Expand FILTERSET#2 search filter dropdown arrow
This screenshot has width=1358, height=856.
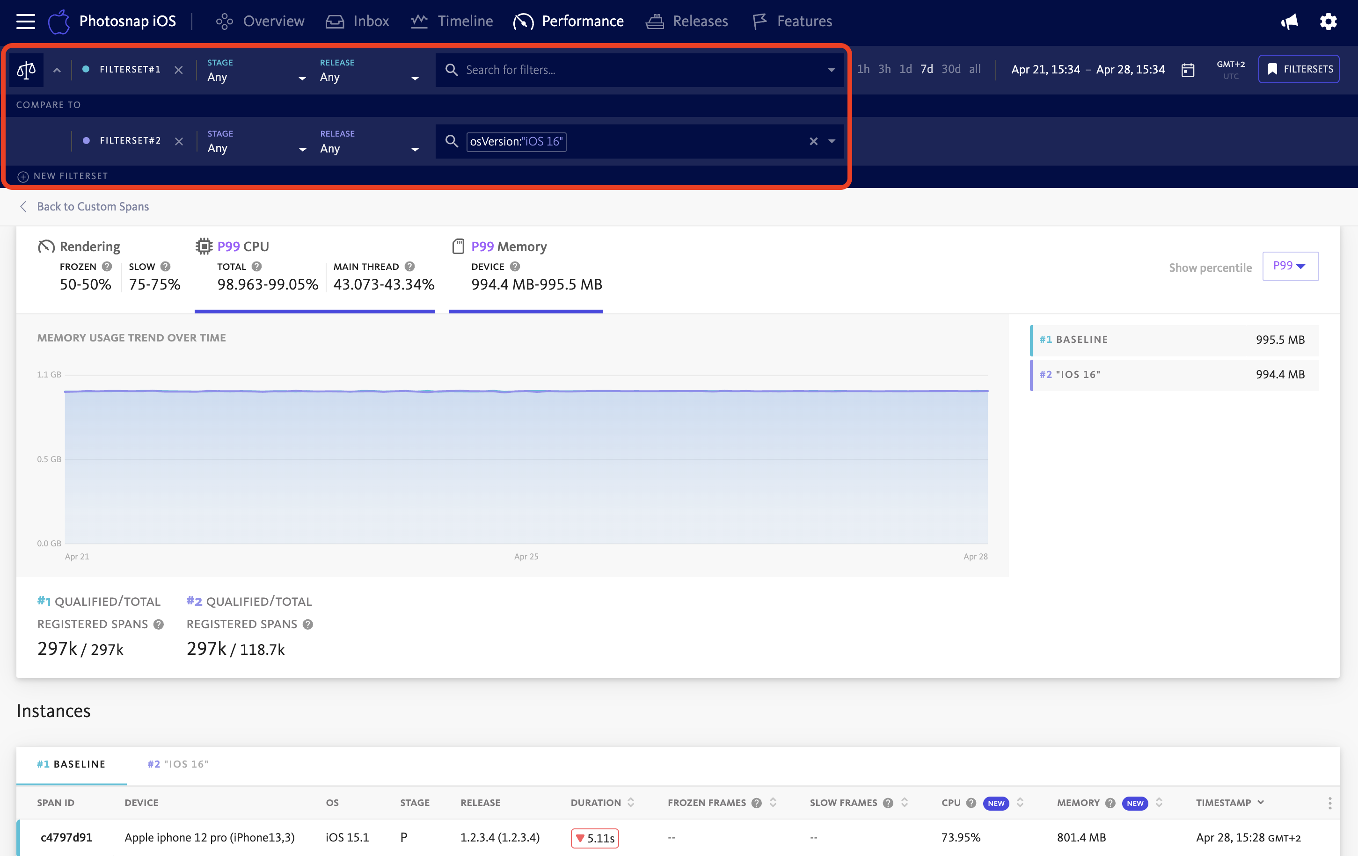(x=831, y=141)
